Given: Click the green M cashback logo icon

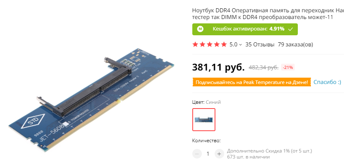Looking at the screenshot, I should click(200, 29).
